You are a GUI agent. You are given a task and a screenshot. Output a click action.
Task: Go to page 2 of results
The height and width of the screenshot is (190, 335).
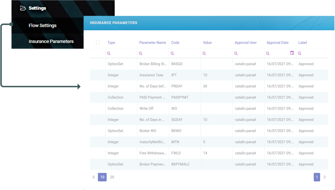[324, 177]
